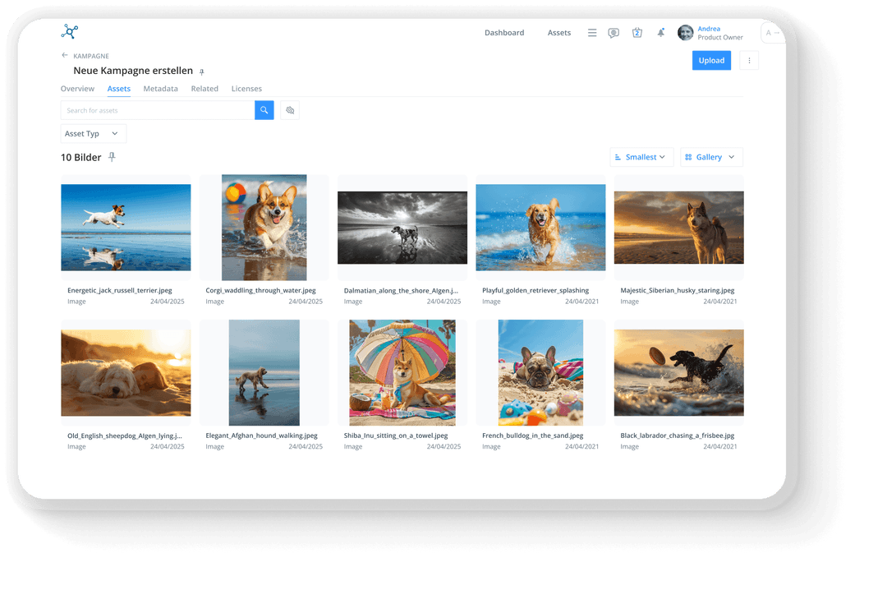Click the pin icon beside 10 Bilder
This screenshot has width=887, height=590.
(x=112, y=157)
